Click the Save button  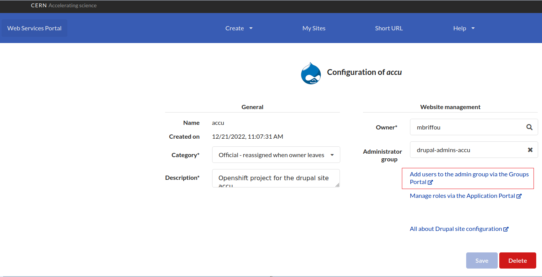pyautogui.click(x=482, y=260)
